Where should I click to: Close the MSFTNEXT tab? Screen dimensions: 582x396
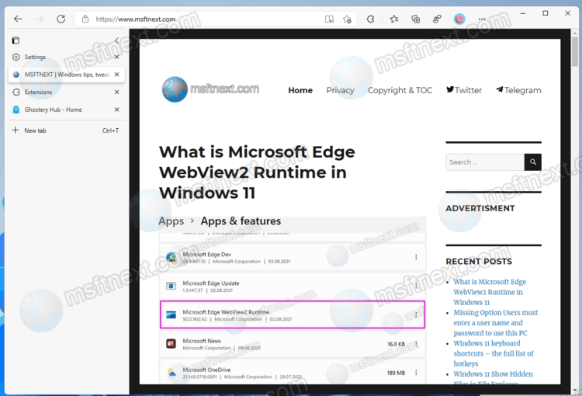click(116, 75)
